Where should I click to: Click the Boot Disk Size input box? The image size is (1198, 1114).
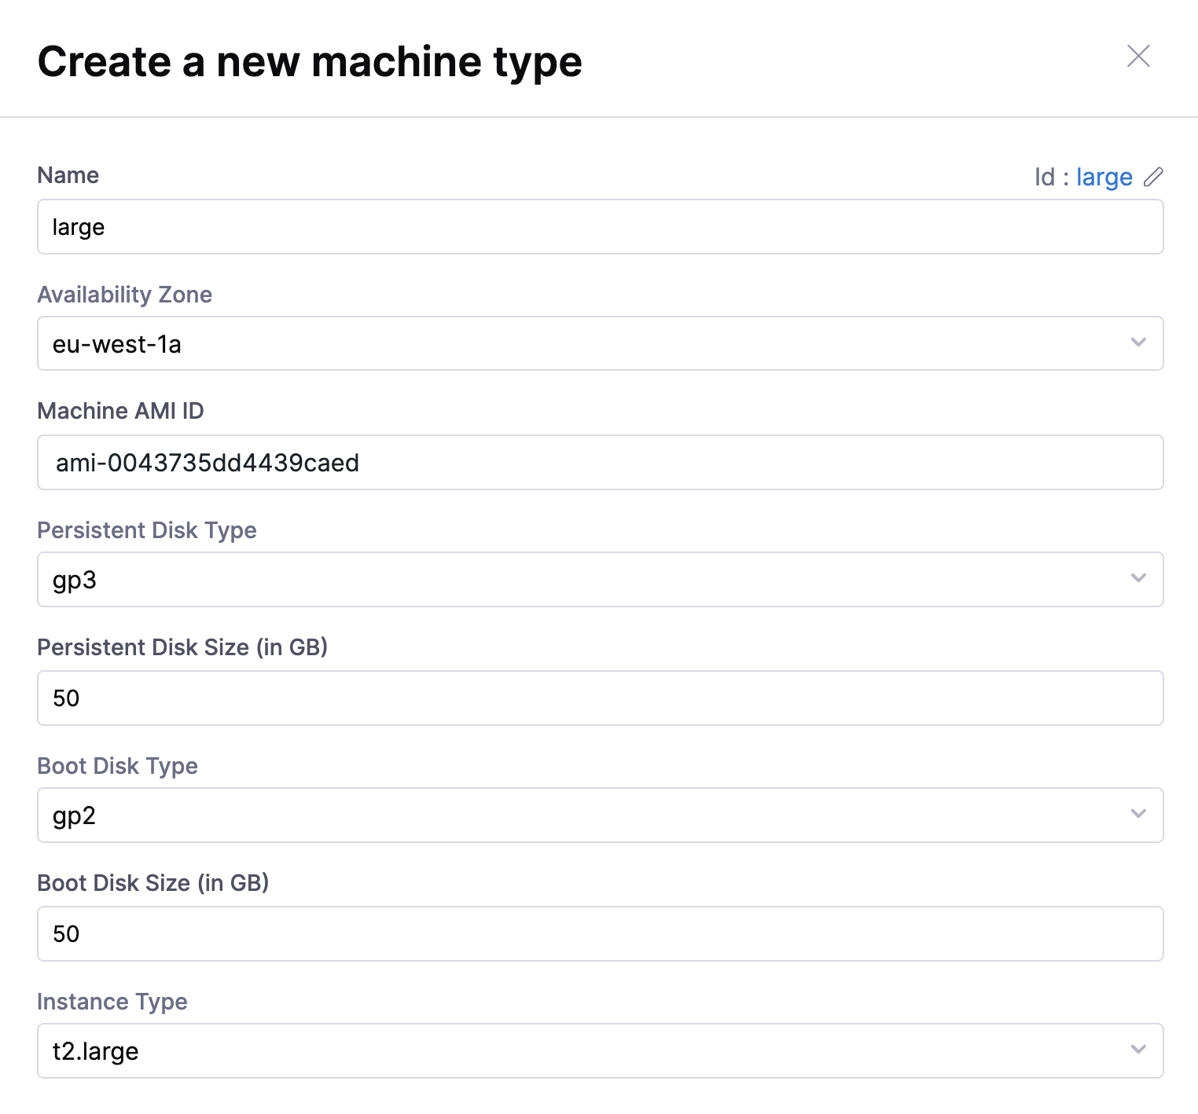click(x=600, y=934)
